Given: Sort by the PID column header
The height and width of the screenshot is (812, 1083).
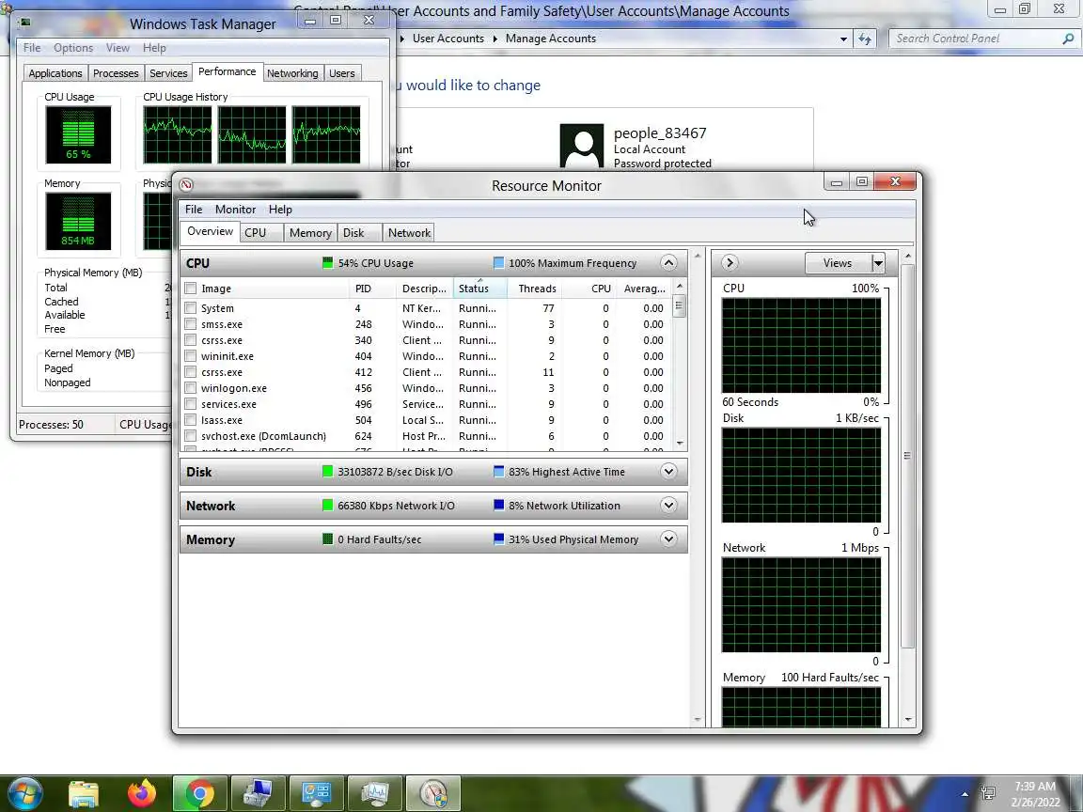Looking at the screenshot, I should click(371, 289).
